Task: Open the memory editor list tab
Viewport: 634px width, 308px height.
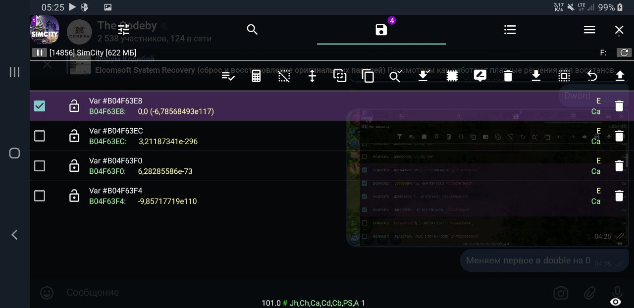Action: coord(510,30)
